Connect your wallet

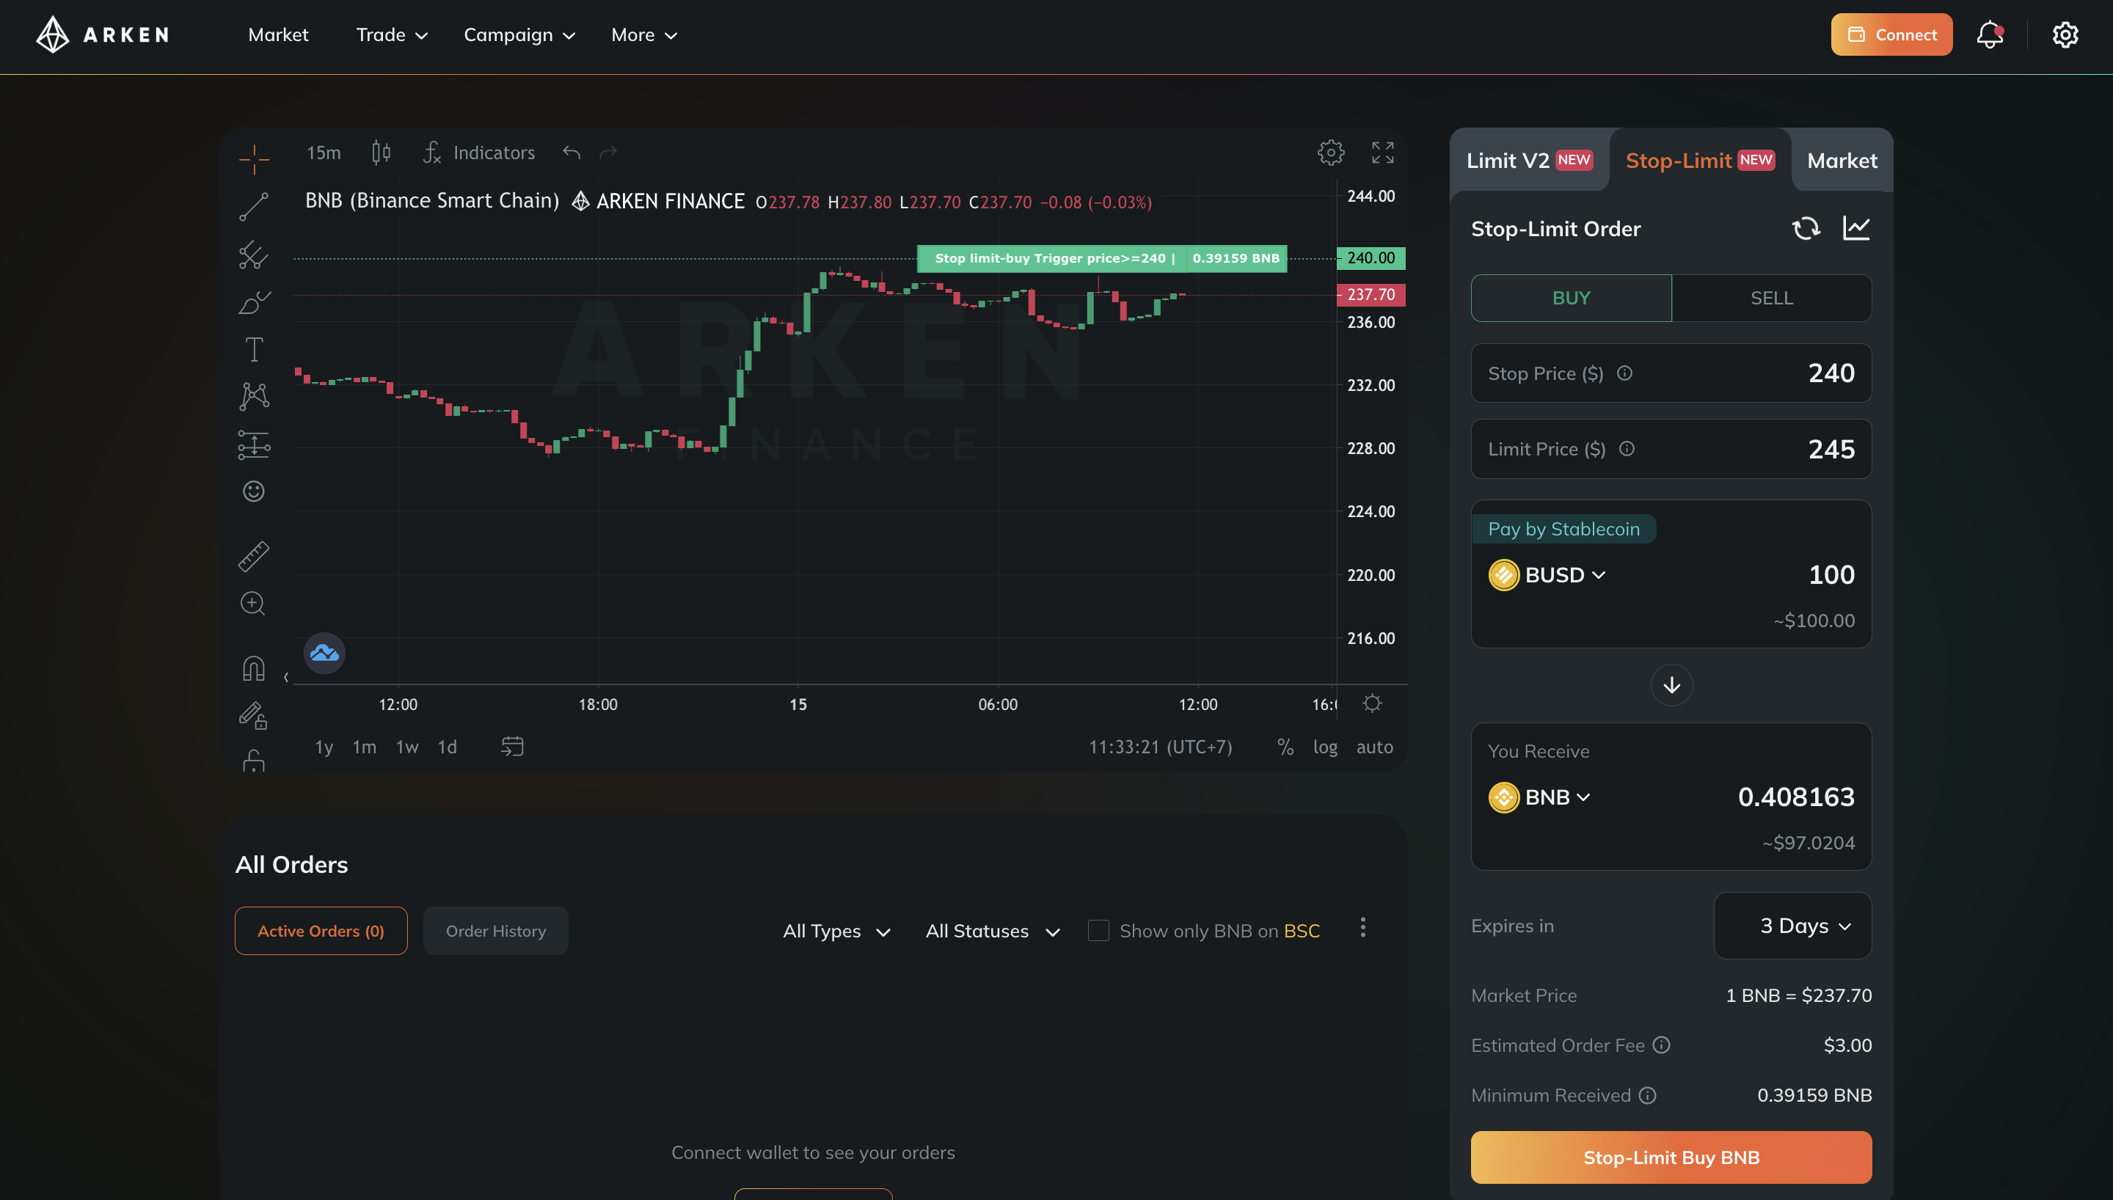1891,34
